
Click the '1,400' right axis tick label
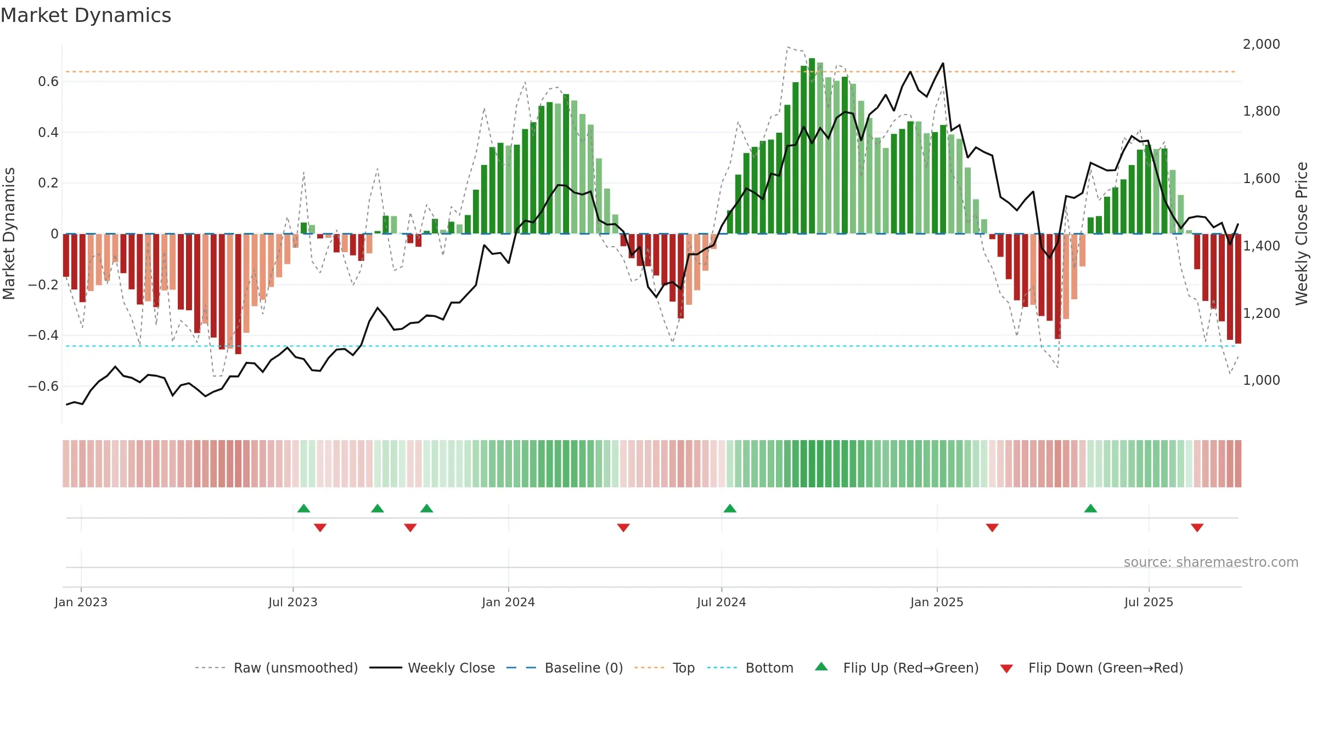click(x=1262, y=246)
